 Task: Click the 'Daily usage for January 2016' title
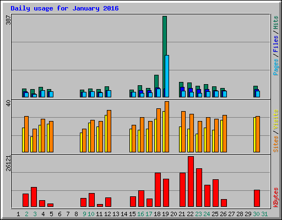(64, 8)
